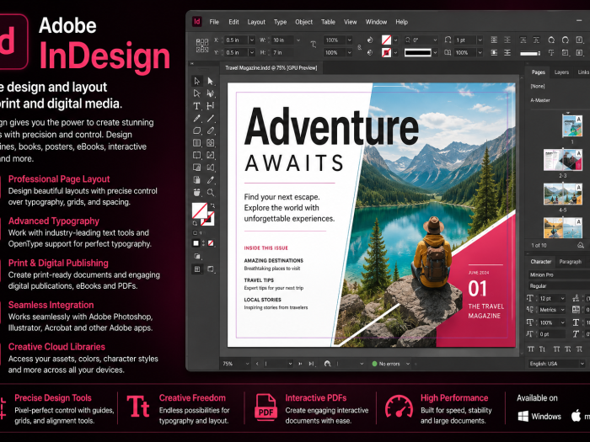
Task: Click the corner options icon beside 1 pt
Action: [448, 40]
